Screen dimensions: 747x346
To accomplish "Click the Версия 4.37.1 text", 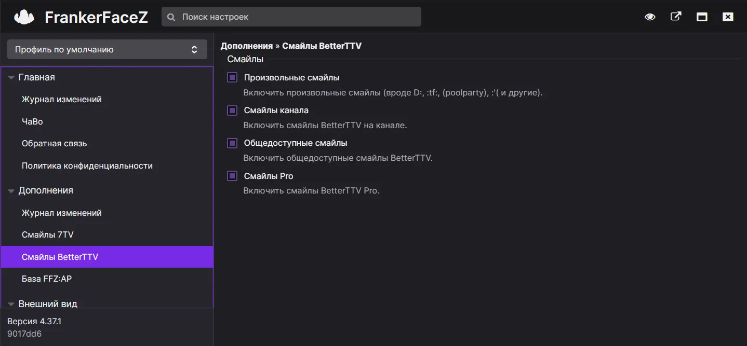I will point(34,322).
